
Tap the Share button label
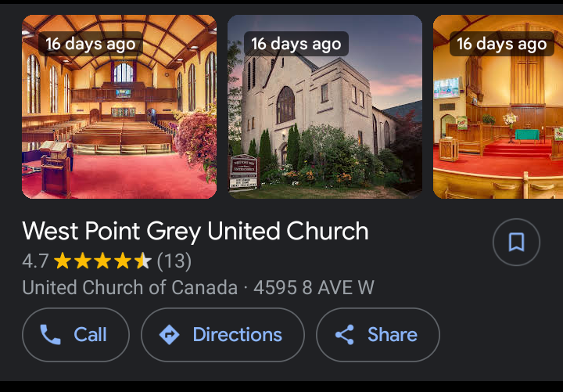(x=392, y=335)
